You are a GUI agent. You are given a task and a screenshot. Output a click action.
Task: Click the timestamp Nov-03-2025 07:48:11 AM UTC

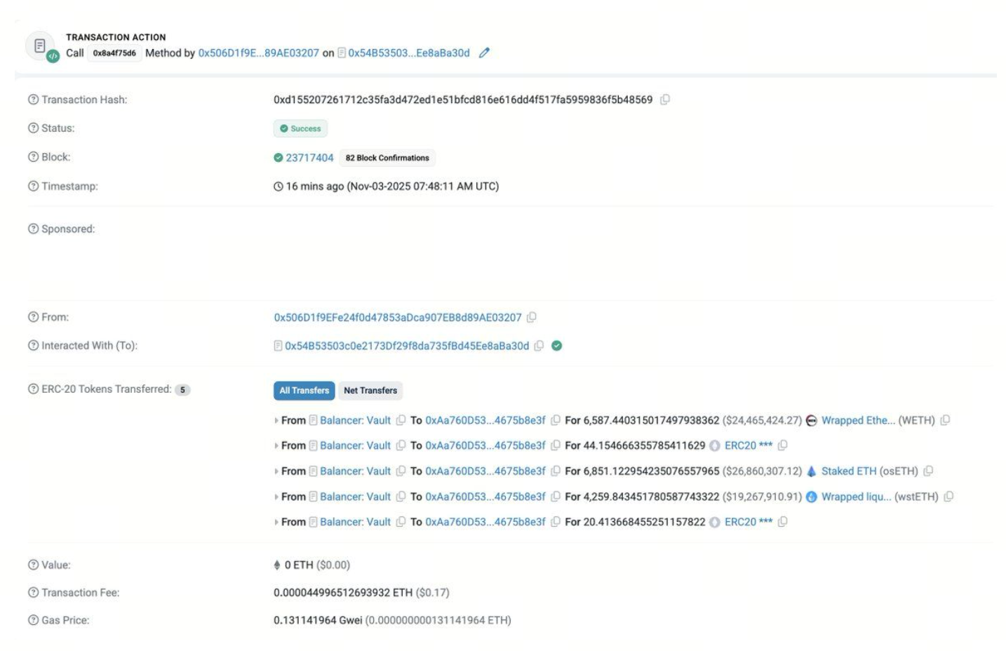point(422,187)
